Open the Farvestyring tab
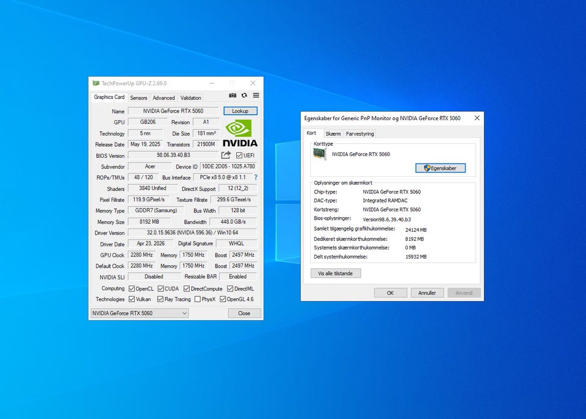The height and width of the screenshot is (419, 586). (x=360, y=134)
